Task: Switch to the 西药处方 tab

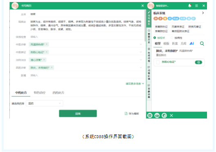Action: [58, 93]
